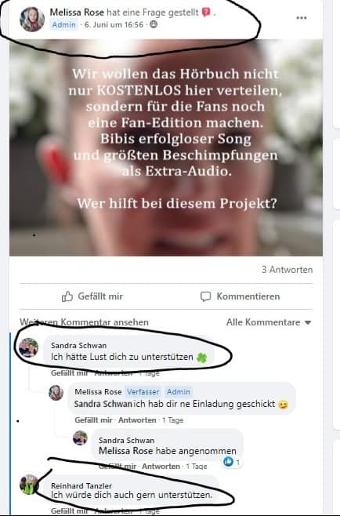Click Antworten under Melissa Rose's reply
The image size is (340, 516).
click(x=137, y=420)
